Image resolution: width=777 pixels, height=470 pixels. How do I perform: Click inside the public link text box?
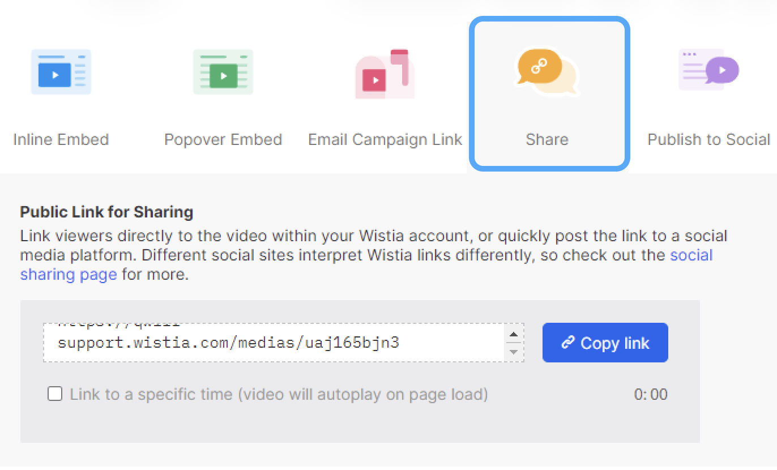(x=277, y=343)
